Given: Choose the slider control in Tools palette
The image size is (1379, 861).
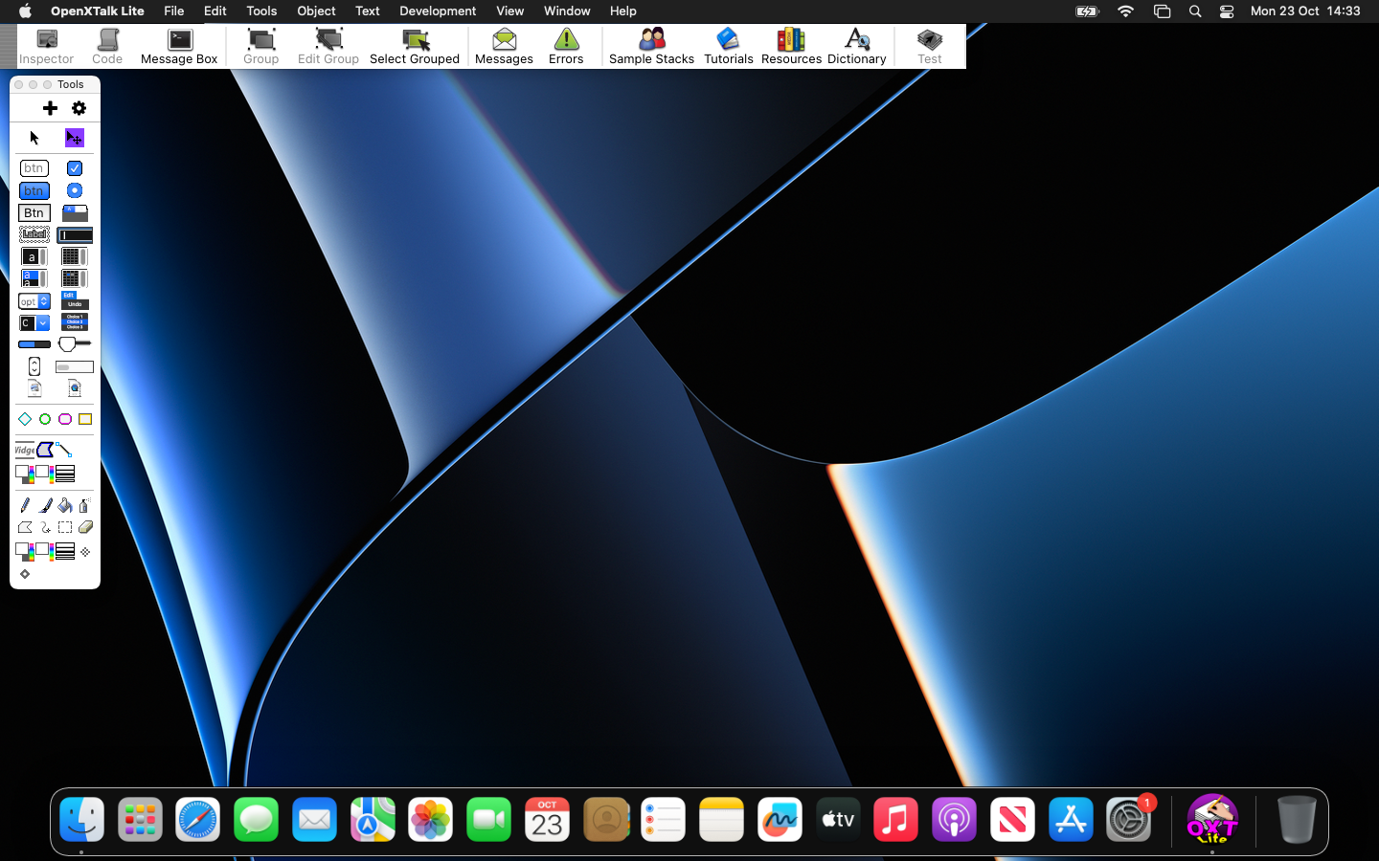Looking at the screenshot, I should (75, 343).
